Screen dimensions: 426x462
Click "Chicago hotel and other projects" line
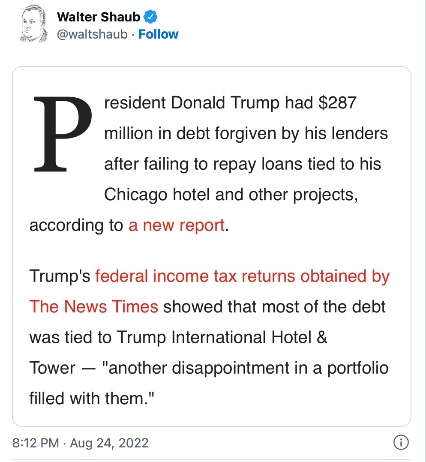point(231,195)
